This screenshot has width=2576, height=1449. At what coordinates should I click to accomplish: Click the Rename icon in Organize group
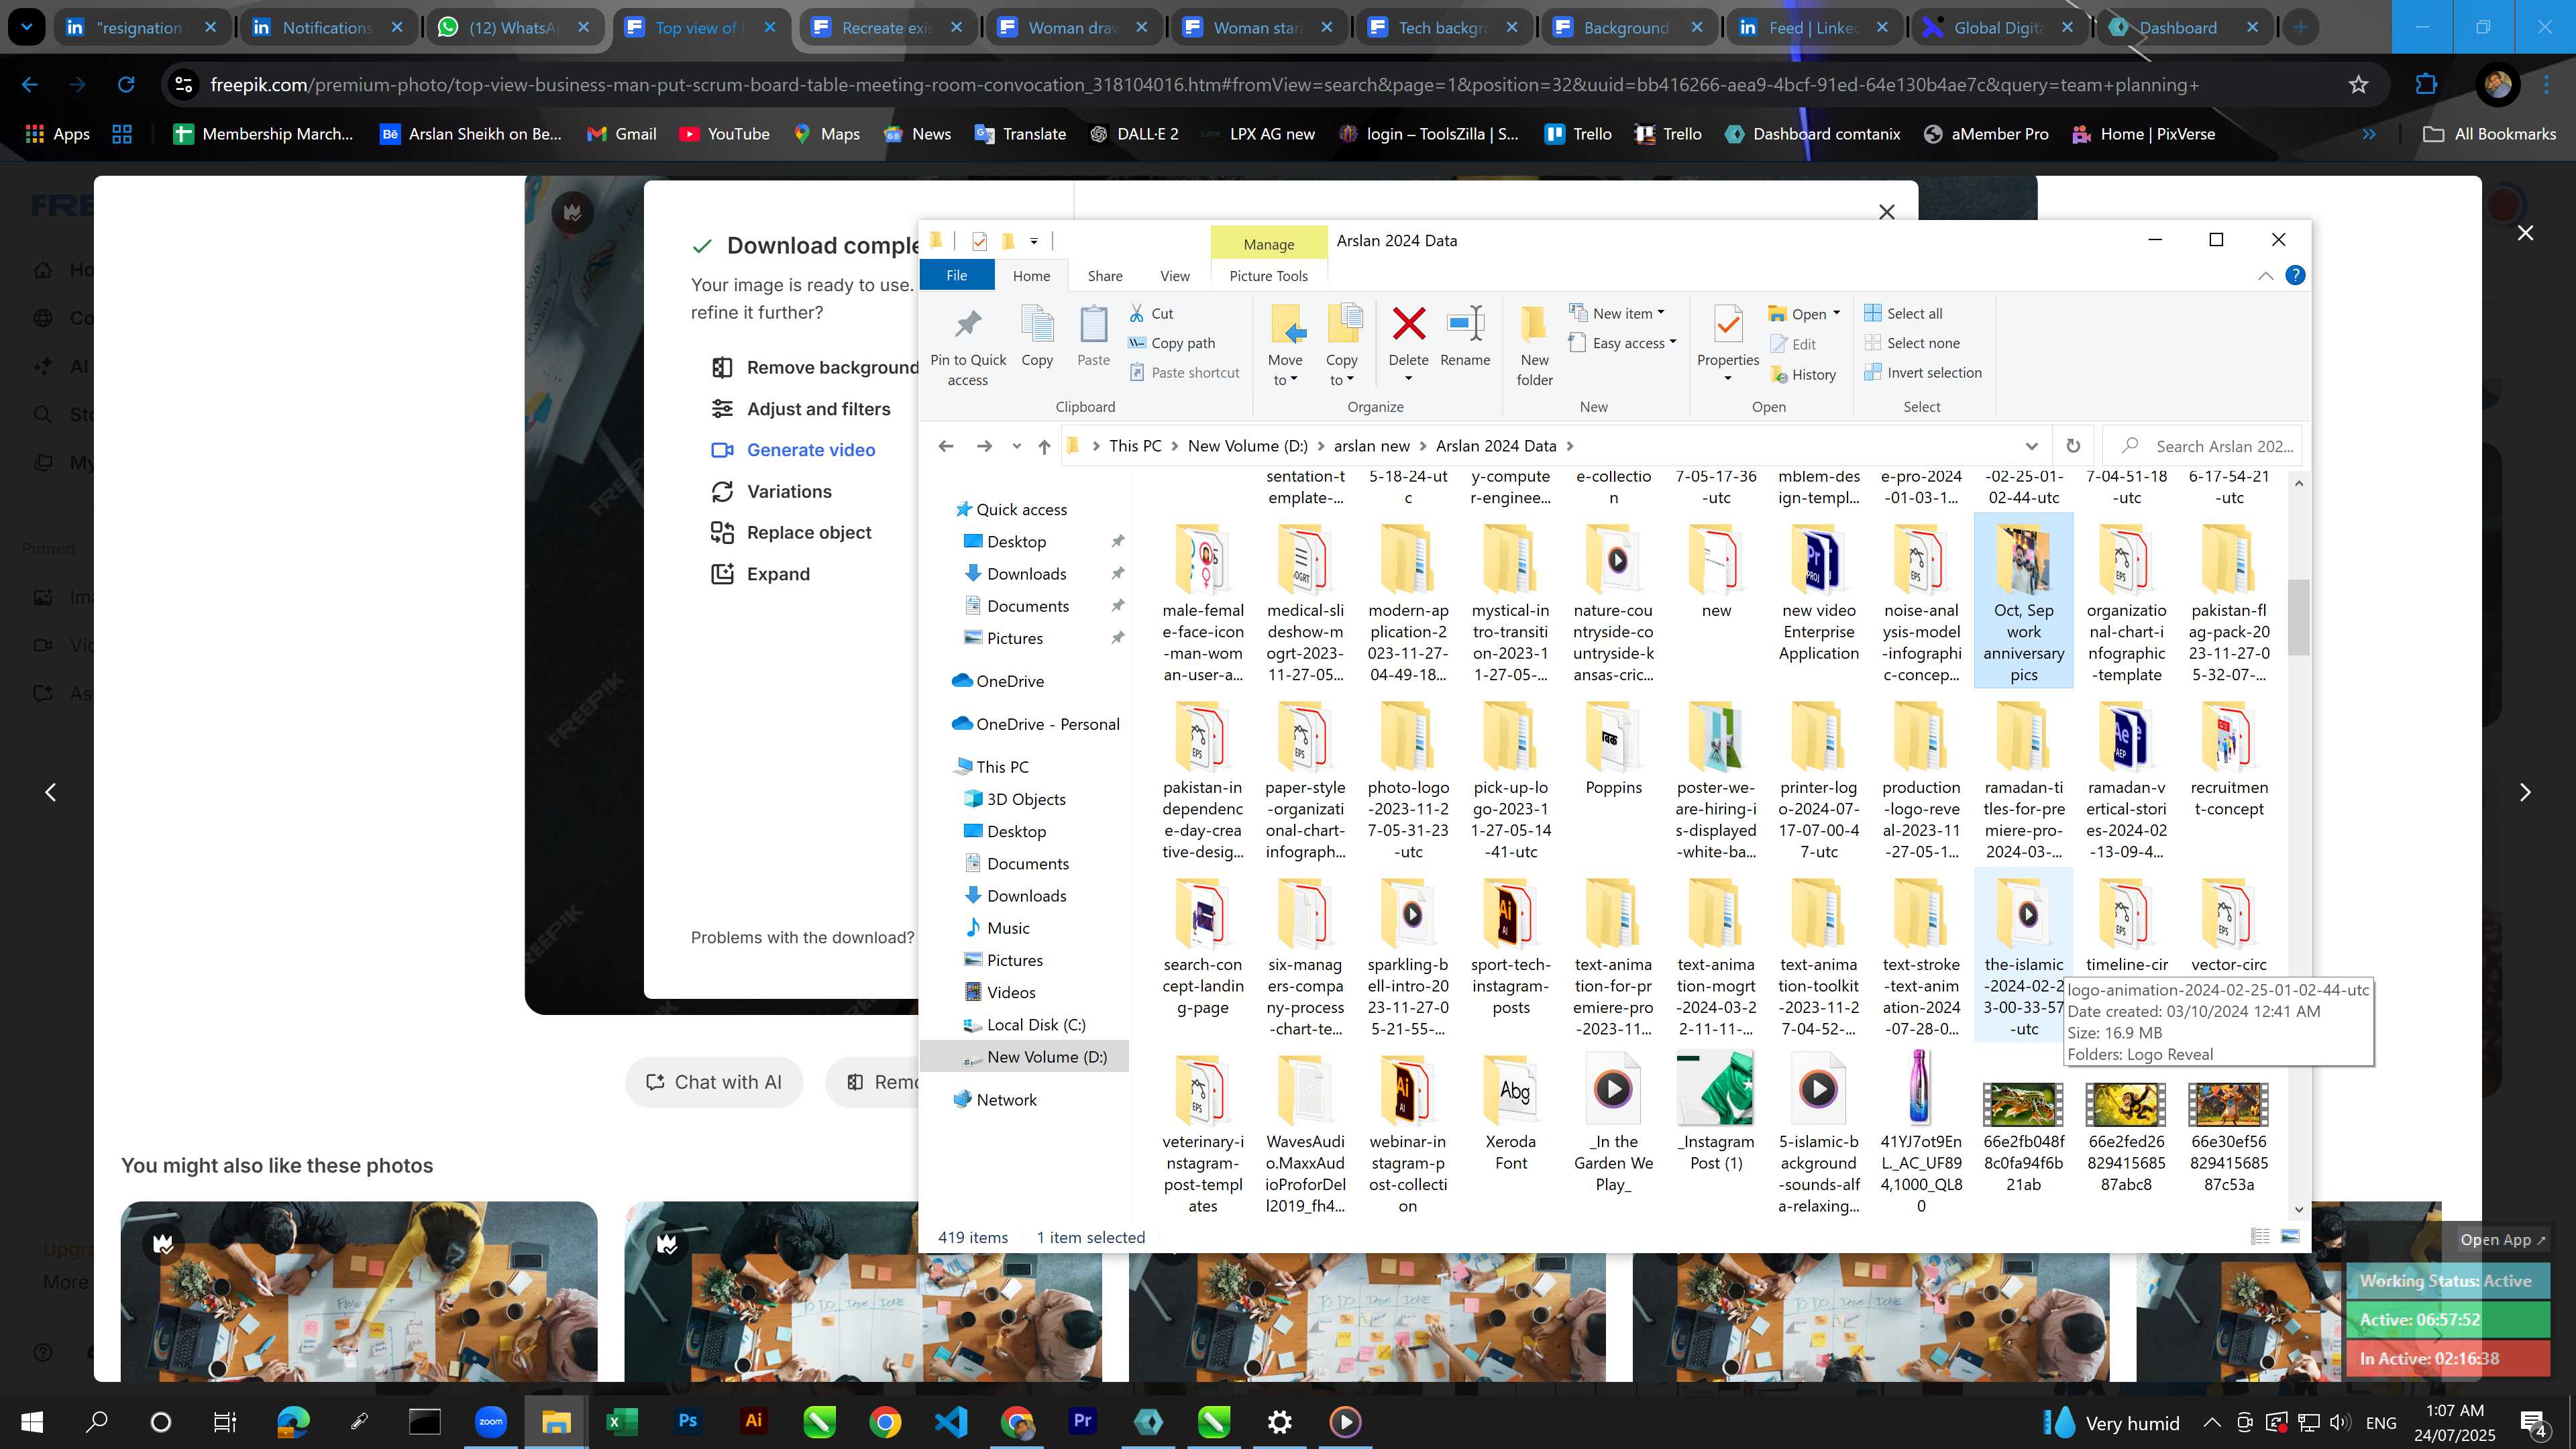tap(1465, 324)
